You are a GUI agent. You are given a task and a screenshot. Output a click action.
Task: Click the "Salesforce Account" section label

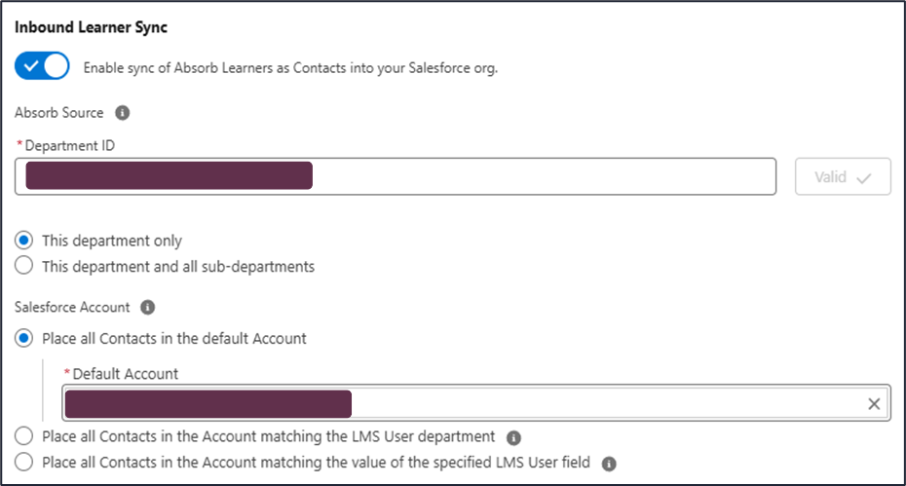pyautogui.click(x=72, y=308)
